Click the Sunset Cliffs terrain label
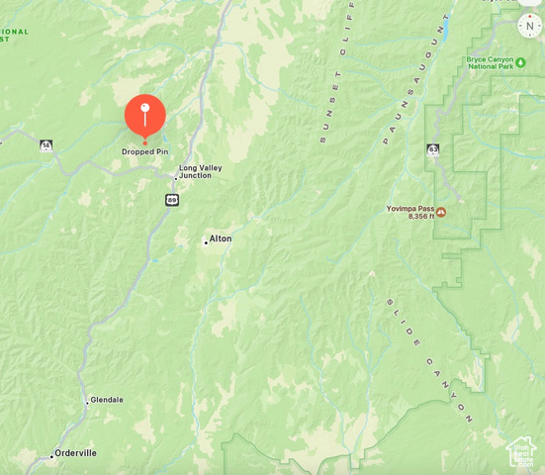This screenshot has height=475, width=545. (x=336, y=71)
